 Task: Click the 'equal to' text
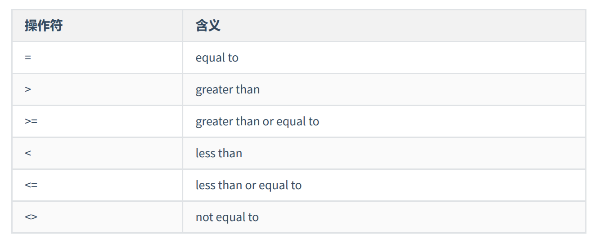coord(217,58)
